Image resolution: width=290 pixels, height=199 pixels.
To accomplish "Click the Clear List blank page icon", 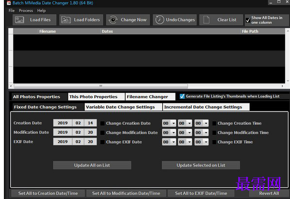I will [206, 20].
